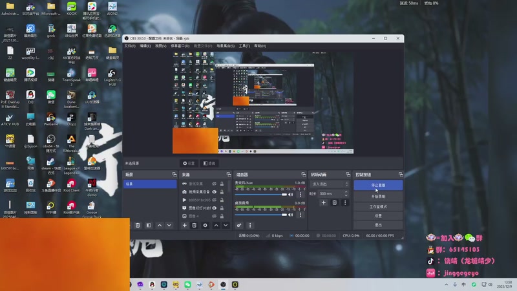Remove the selected source with the trash icon
The height and width of the screenshot is (291, 517).
point(195,225)
